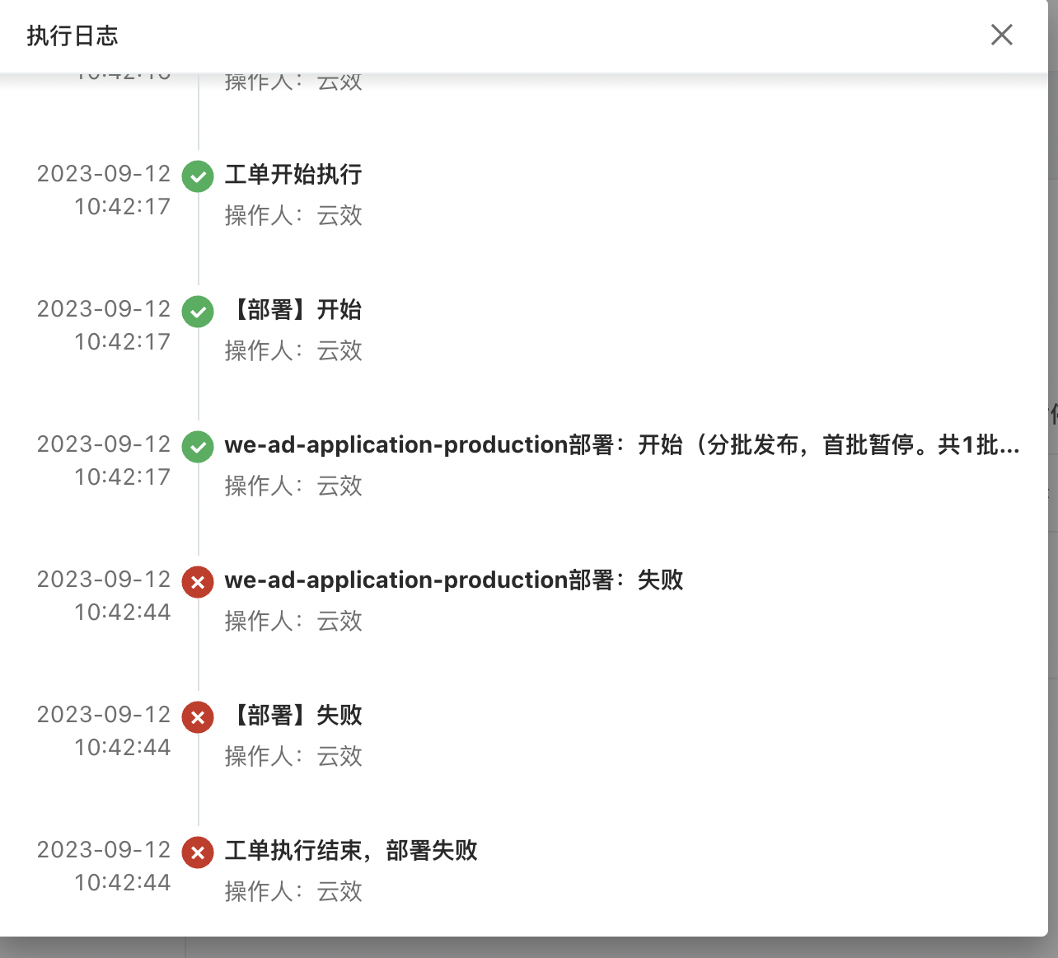Screen dimensions: 1058x958
Task: Click red error icon beside 【部署】失败
Action: tap(198, 717)
